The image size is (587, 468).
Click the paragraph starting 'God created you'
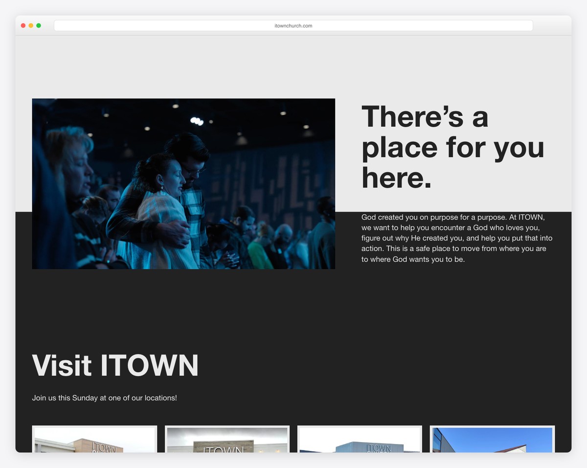(456, 238)
